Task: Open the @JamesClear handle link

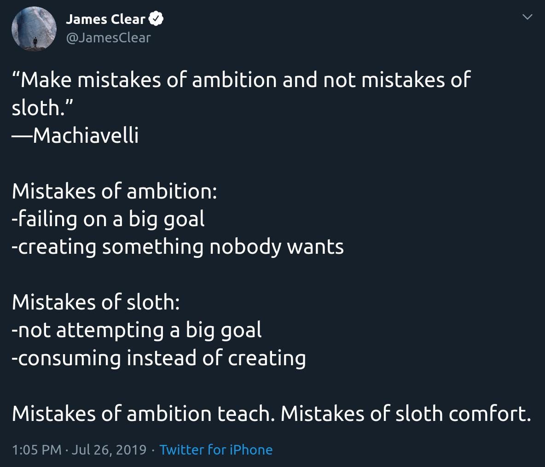Action: click(108, 38)
